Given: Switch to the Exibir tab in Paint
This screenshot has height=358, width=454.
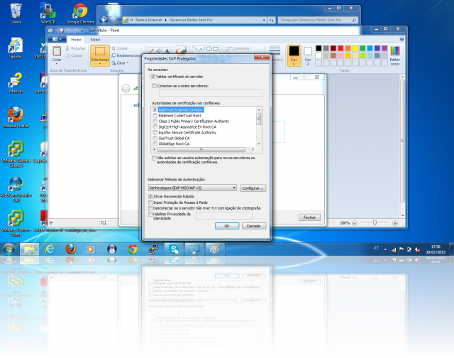Looking at the screenshot, I should click(95, 40).
